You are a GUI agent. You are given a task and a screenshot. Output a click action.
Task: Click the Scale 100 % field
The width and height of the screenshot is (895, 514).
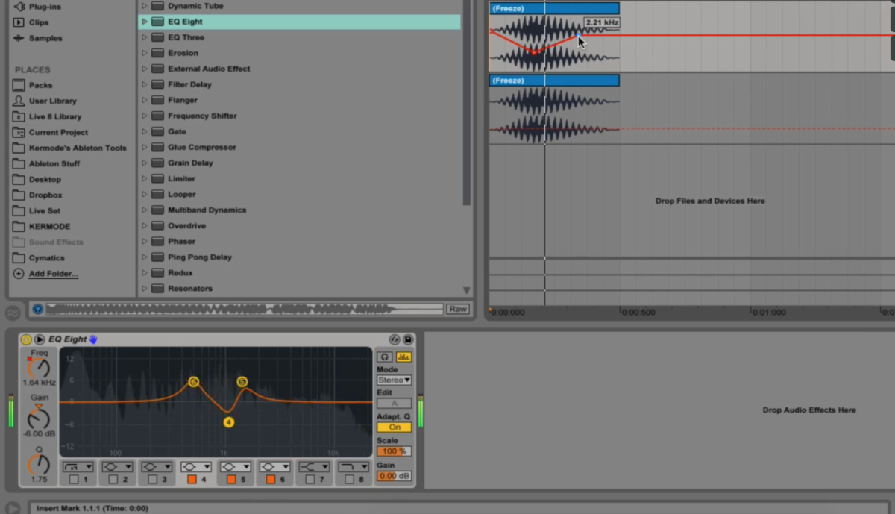pos(394,451)
